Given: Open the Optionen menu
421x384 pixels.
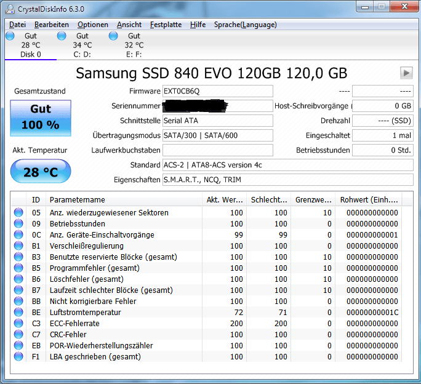Looking at the screenshot, I should point(93,25).
